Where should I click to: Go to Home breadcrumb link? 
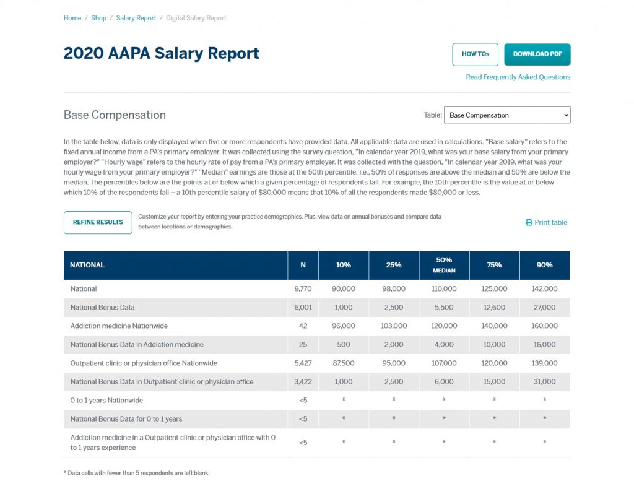[72, 18]
